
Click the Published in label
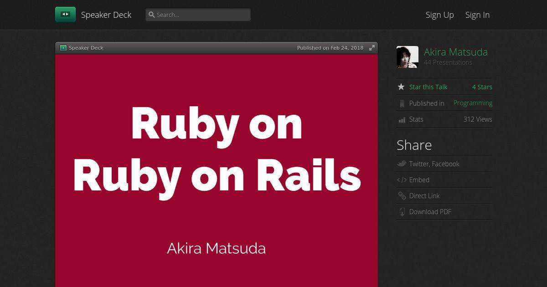[427, 103]
